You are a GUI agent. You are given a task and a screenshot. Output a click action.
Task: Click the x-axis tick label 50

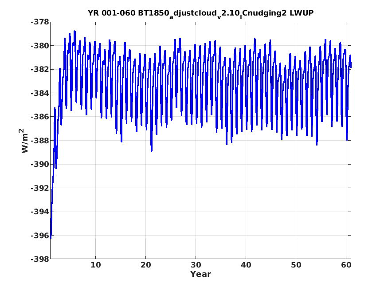pyautogui.click(x=296, y=265)
